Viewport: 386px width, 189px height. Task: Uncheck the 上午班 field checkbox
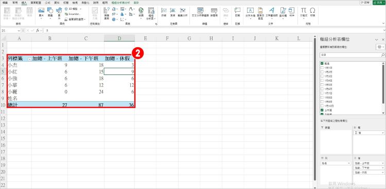[x=322, y=110]
